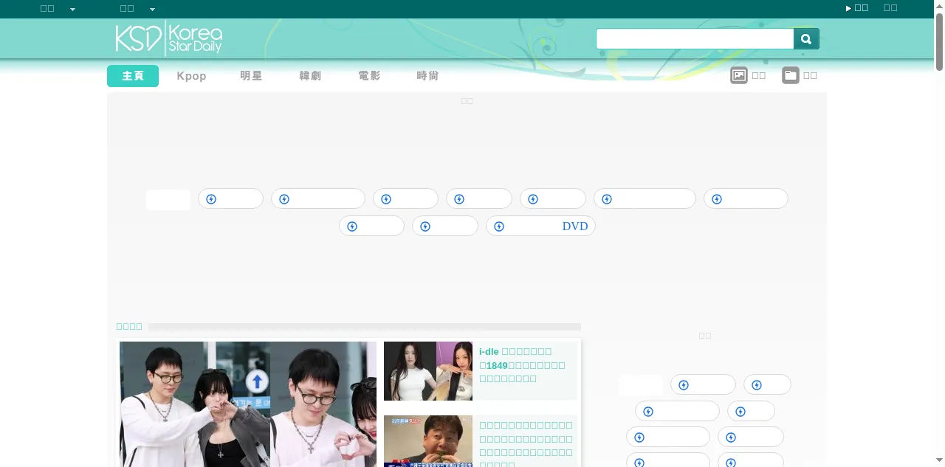Go to the 韓劇 tab

tap(310, 76)
